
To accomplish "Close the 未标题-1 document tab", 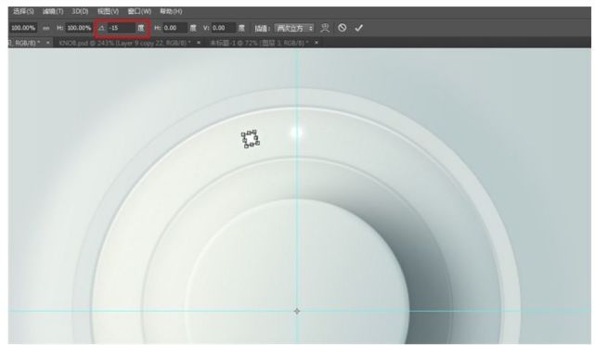I will click(317, 43).
